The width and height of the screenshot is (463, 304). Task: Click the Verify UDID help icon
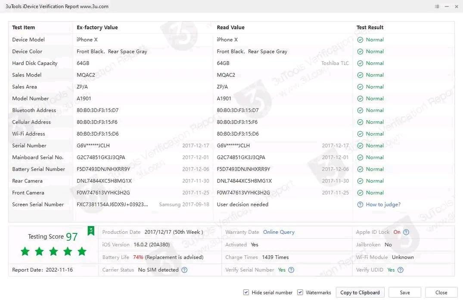point(401,270)
